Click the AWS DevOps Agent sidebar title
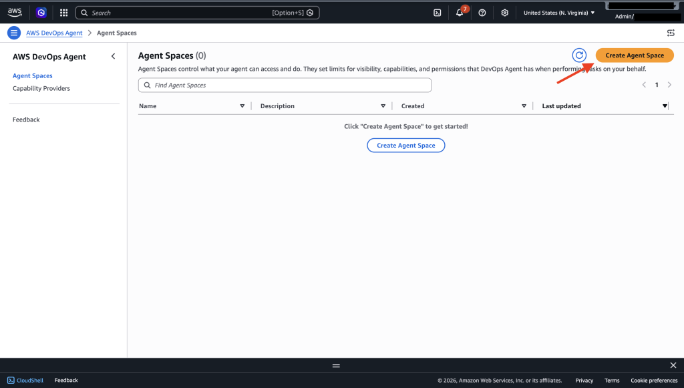The width and height of the screenshot is (684, 388). pos(49,57)
